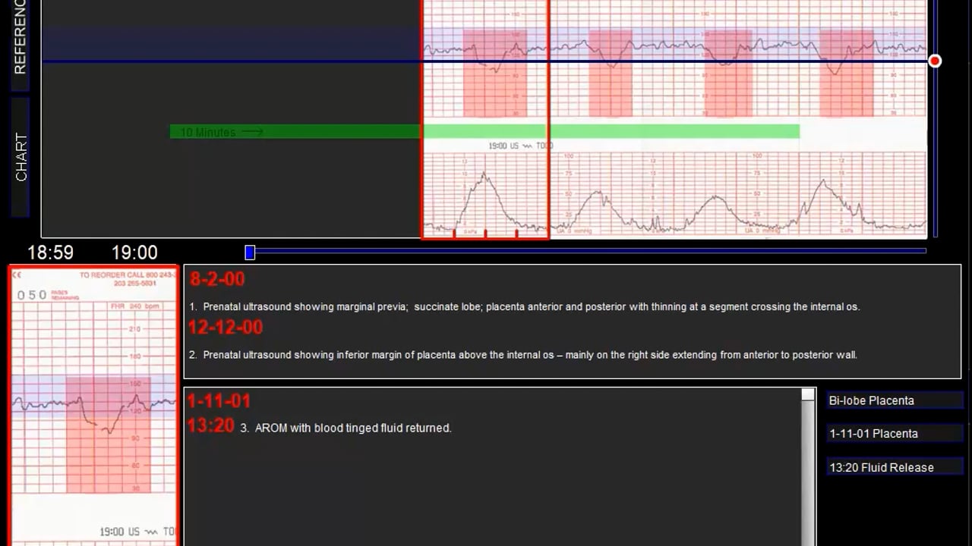Click the blue timeline slider handle

[x=250, y=253]
